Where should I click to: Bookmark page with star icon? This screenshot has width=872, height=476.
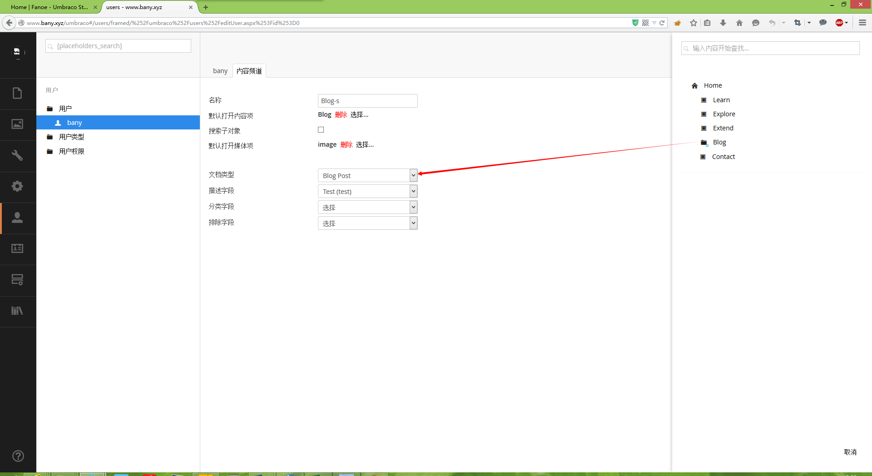(694, 23)
